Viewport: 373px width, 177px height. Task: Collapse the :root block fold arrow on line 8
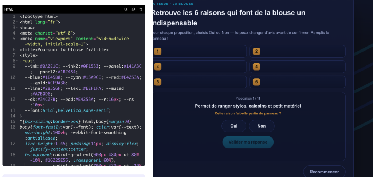pos(17,61)
